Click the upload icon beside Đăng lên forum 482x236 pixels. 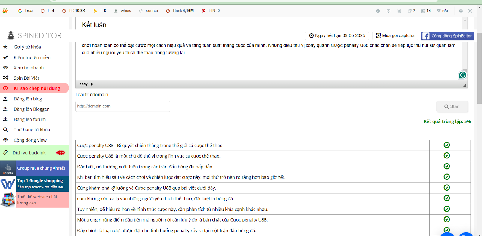click(x=5, y=119)
